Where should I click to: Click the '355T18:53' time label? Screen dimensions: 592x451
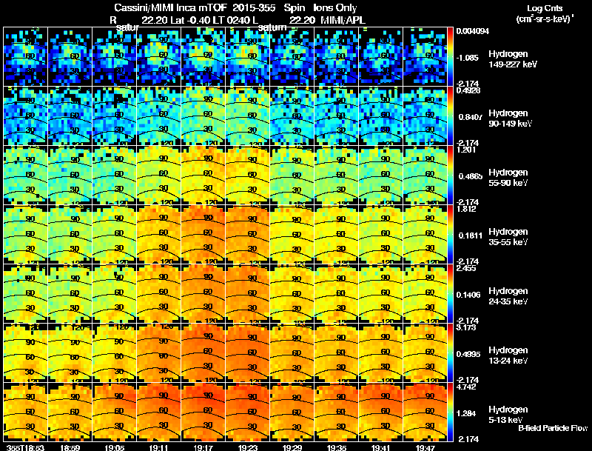[25, 448]
